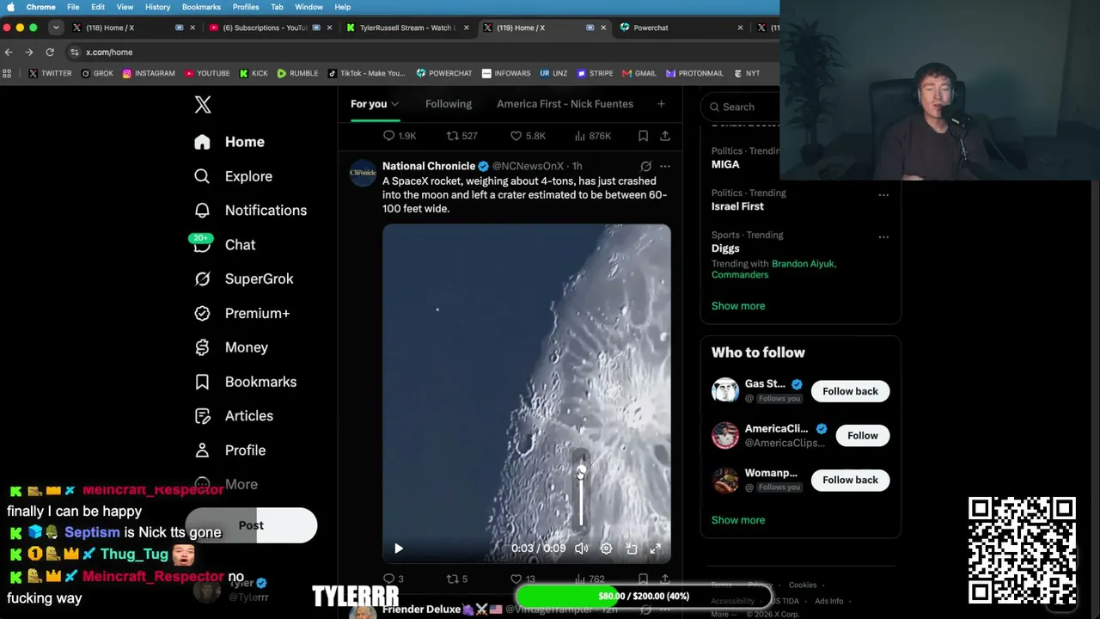Add a new timeline tab with plus icon

[x=661, y=104]
